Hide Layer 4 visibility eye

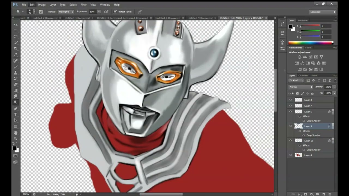(290, 155)
